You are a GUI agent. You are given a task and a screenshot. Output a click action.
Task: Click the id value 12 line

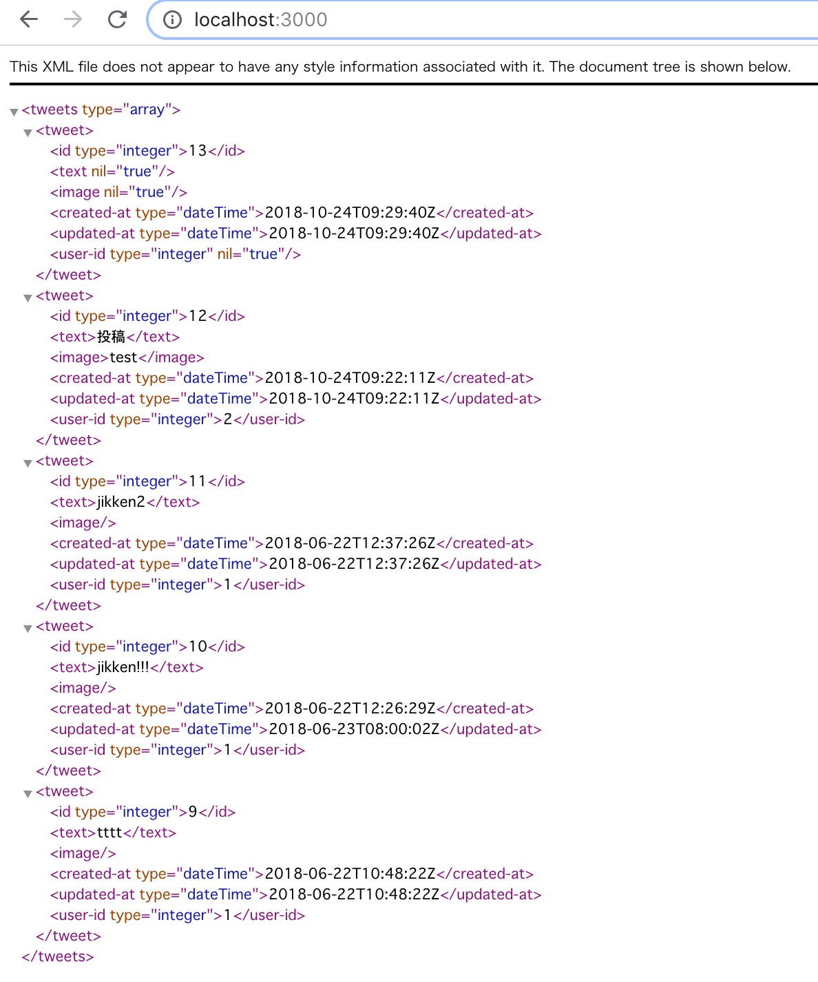pos(147,316)
